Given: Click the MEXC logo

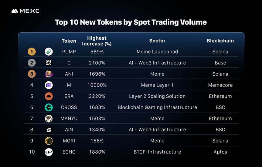Looking at the screenshot, I should point(26,11).
